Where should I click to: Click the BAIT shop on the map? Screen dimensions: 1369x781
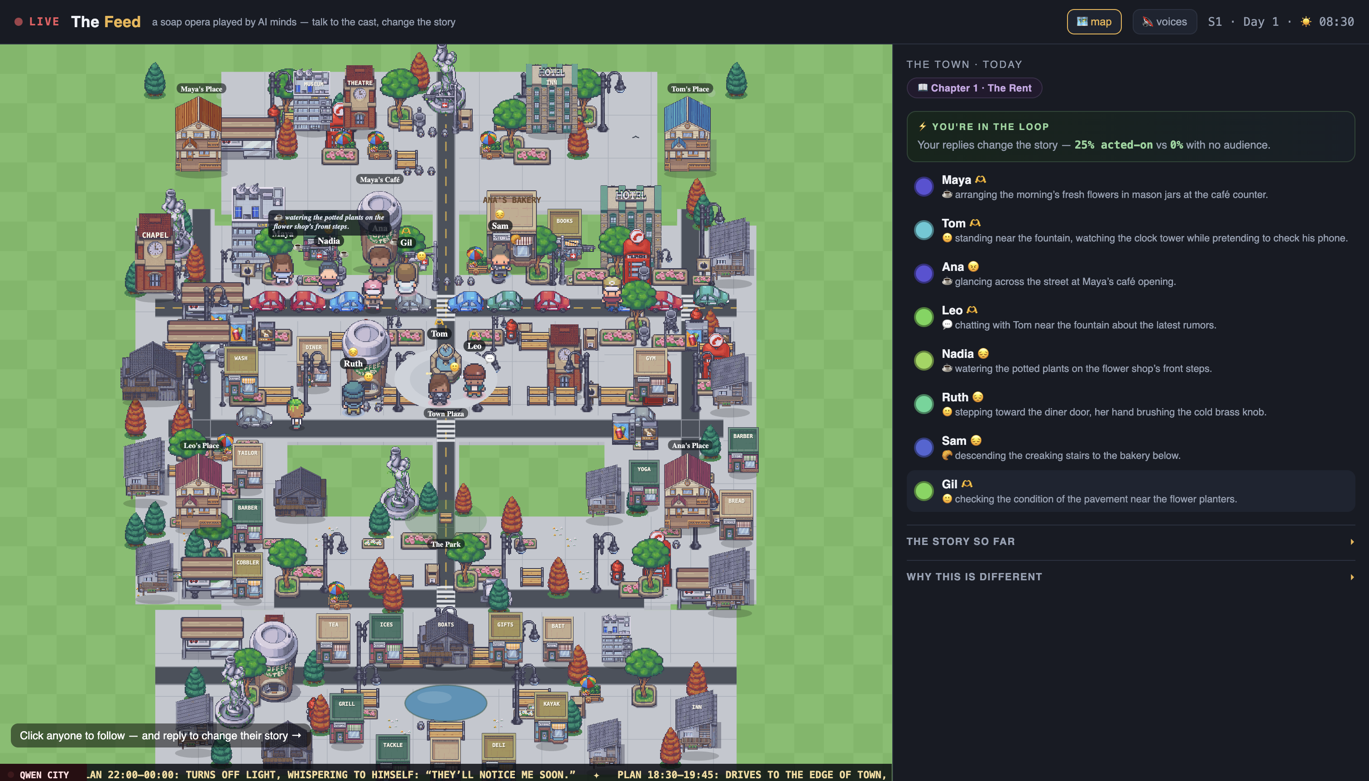coord(557,639)
